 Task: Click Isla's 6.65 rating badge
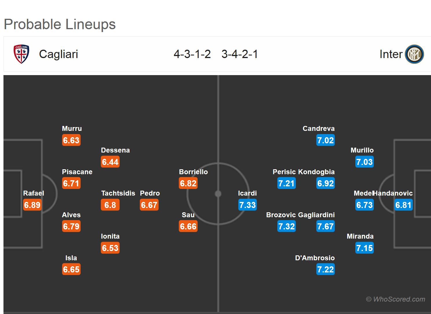71,270
